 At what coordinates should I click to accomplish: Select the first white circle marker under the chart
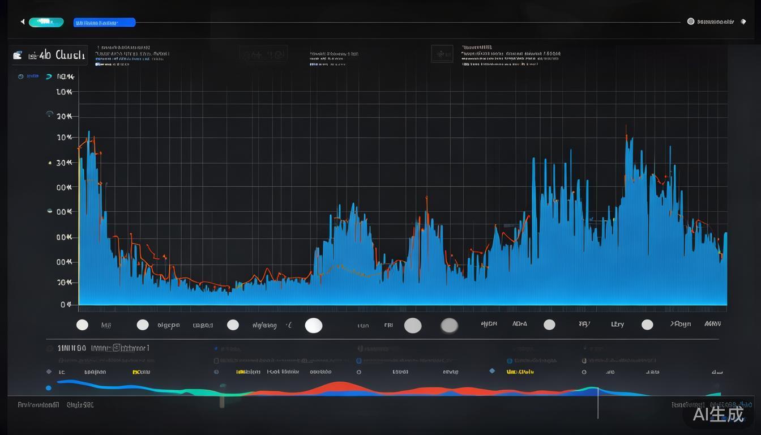pos(82,325)
